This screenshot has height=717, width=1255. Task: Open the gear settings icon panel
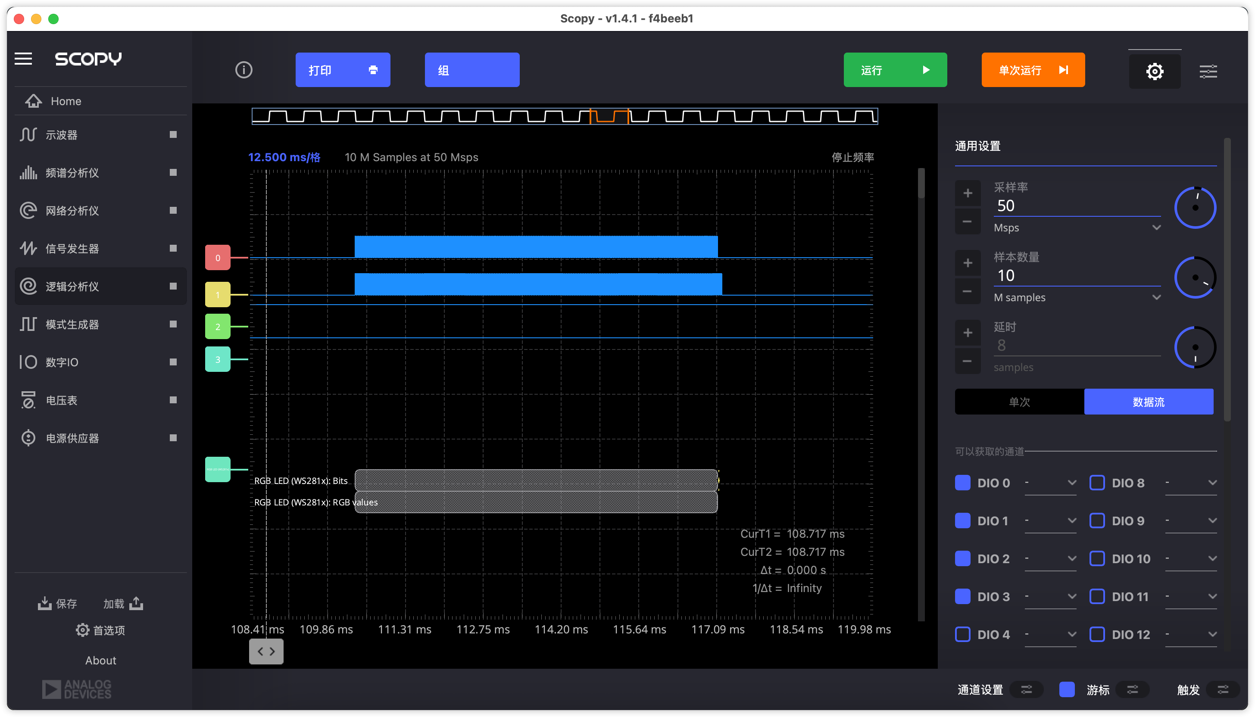click(x=1155, y=72)
